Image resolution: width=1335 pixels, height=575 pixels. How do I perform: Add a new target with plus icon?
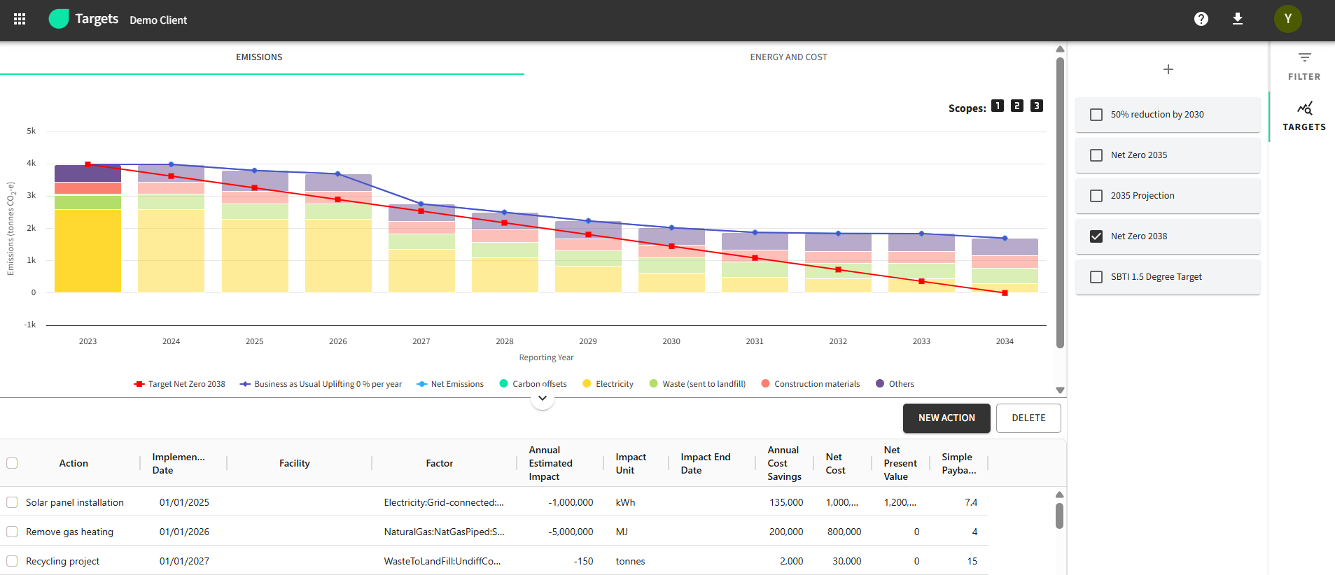(1168, 69)
